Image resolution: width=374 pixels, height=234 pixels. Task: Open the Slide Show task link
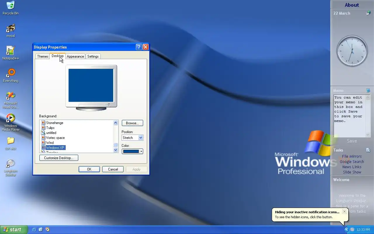coord(352,172)
